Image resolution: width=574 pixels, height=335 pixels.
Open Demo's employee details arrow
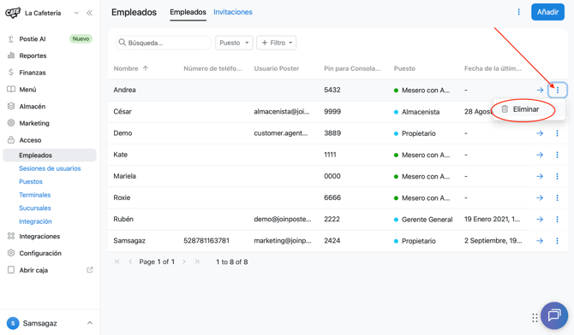tap(540, 133)
